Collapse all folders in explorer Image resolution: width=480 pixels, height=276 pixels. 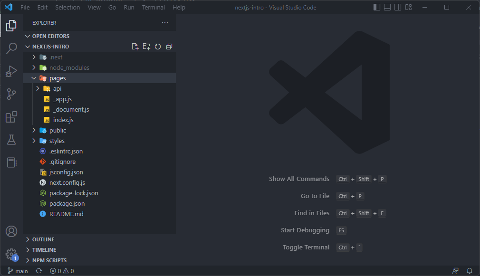169,47
